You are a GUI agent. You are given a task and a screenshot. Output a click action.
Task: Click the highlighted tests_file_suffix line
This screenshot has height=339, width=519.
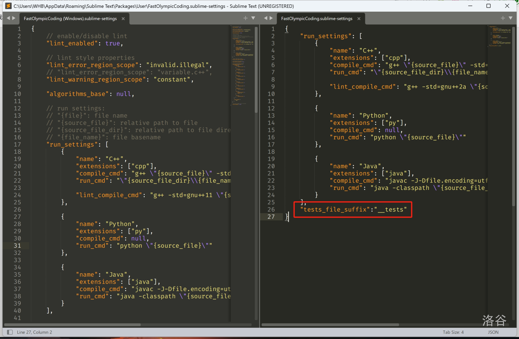(352, 209)
